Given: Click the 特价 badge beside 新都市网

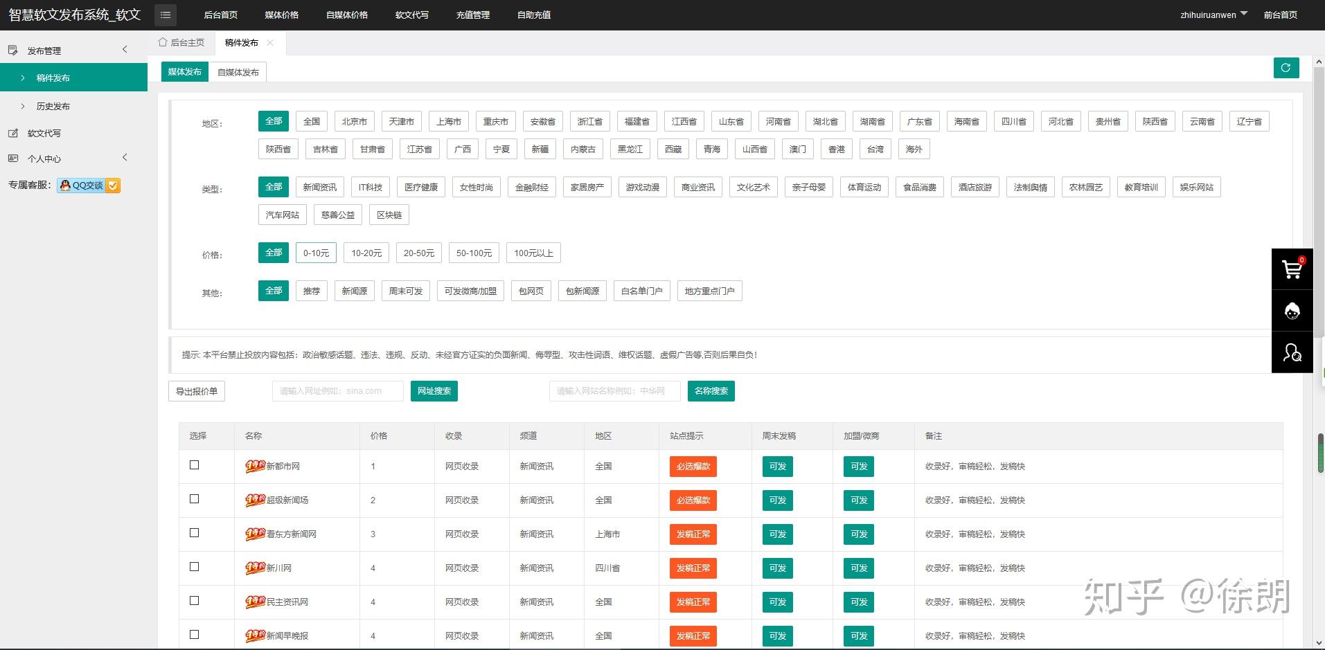Looking at the screenshot, I should click(x=255, y=466).
